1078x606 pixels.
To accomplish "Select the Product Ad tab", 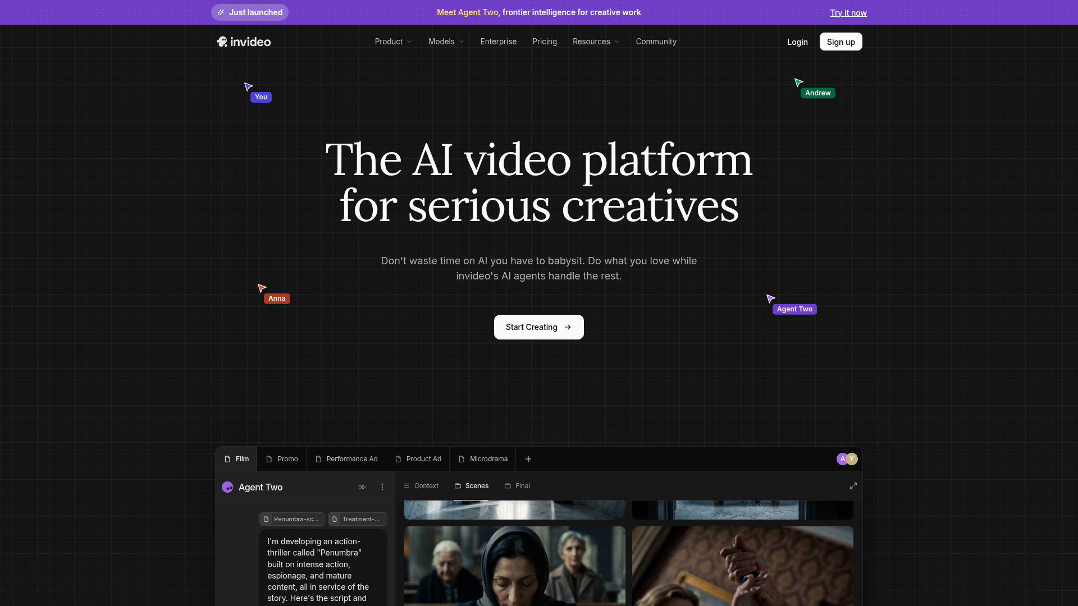I will pyautogui.click(x=418, y=459).
